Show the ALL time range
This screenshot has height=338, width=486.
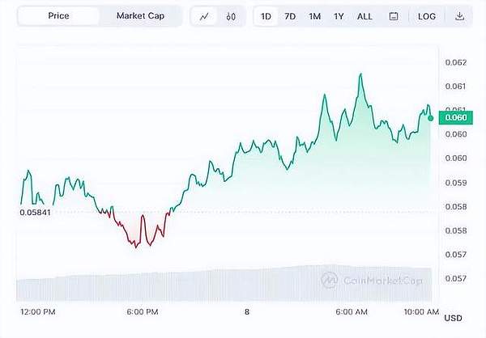tap(365, 16)
